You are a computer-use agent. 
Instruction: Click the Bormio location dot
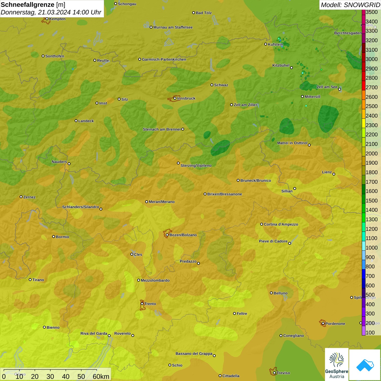[54, 236]
